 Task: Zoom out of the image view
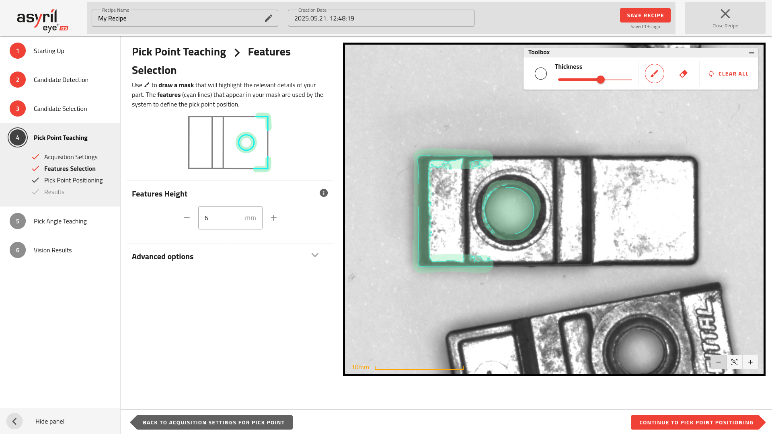pos(719,362)
